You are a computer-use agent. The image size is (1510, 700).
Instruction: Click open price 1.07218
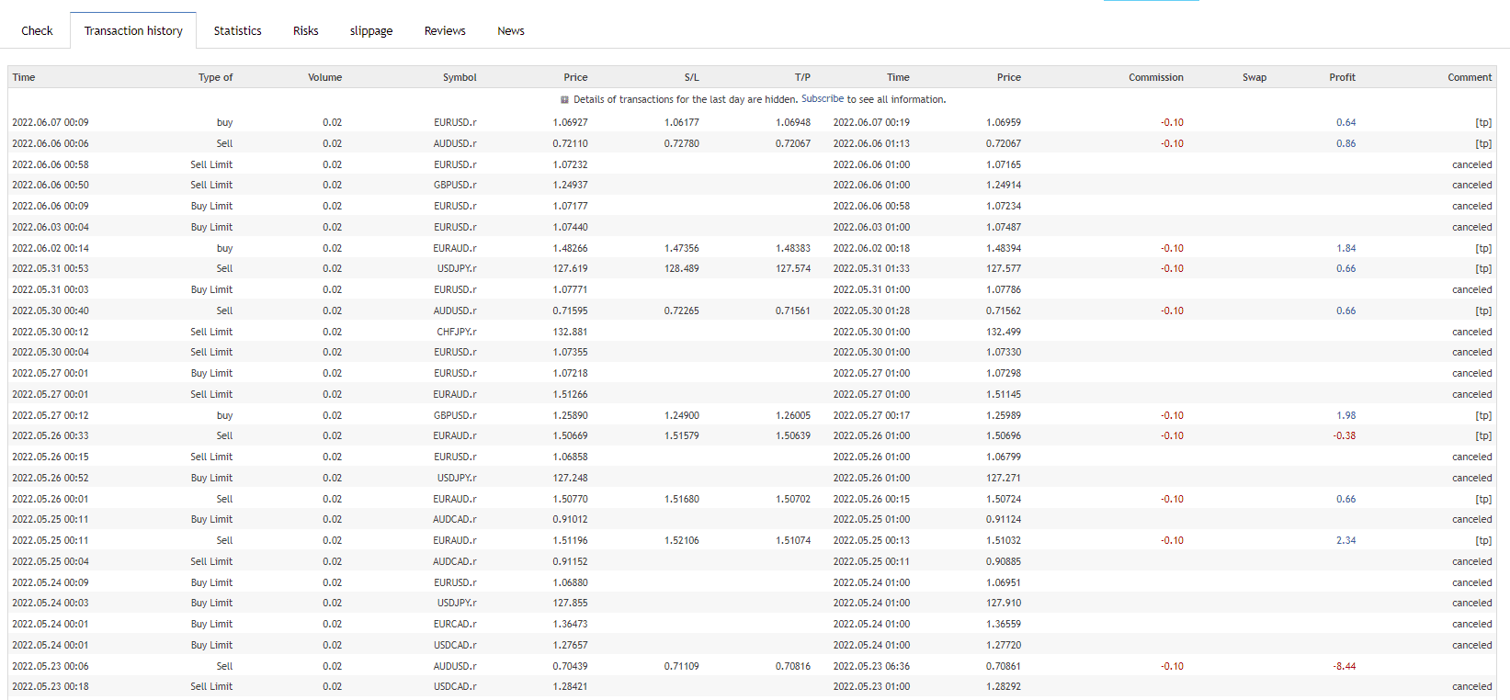tap(570, 373)
